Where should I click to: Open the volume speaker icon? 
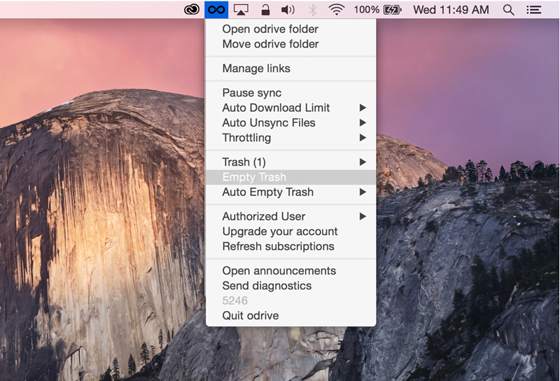click(x=288, y=10)
